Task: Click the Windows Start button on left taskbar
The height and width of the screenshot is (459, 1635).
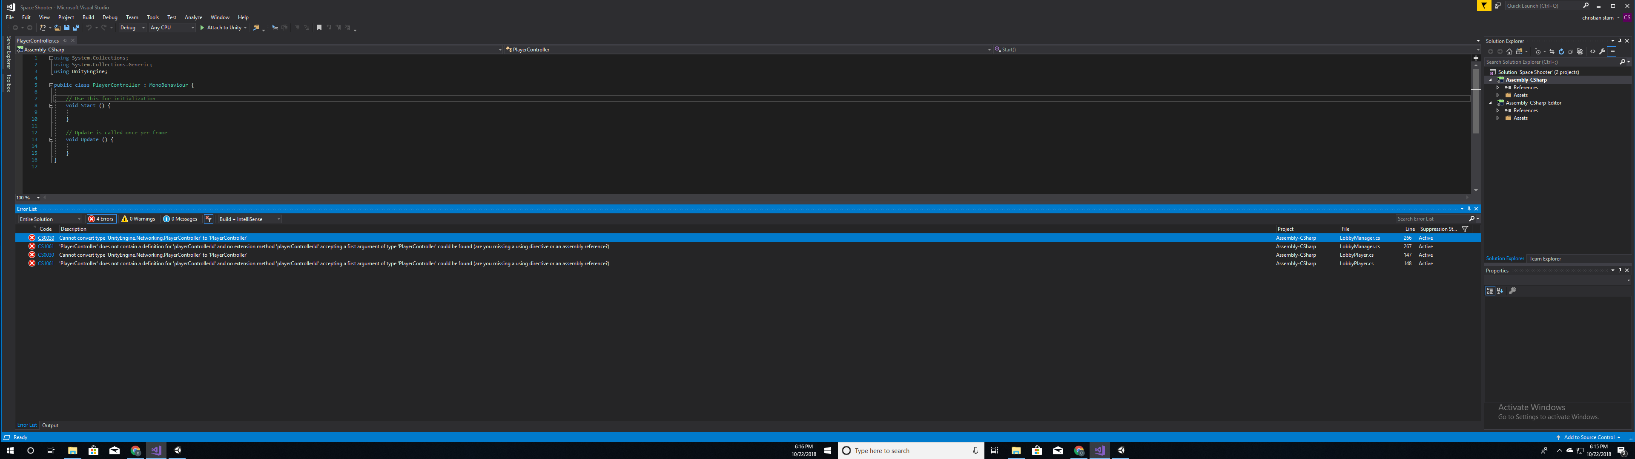Action: 9,450
